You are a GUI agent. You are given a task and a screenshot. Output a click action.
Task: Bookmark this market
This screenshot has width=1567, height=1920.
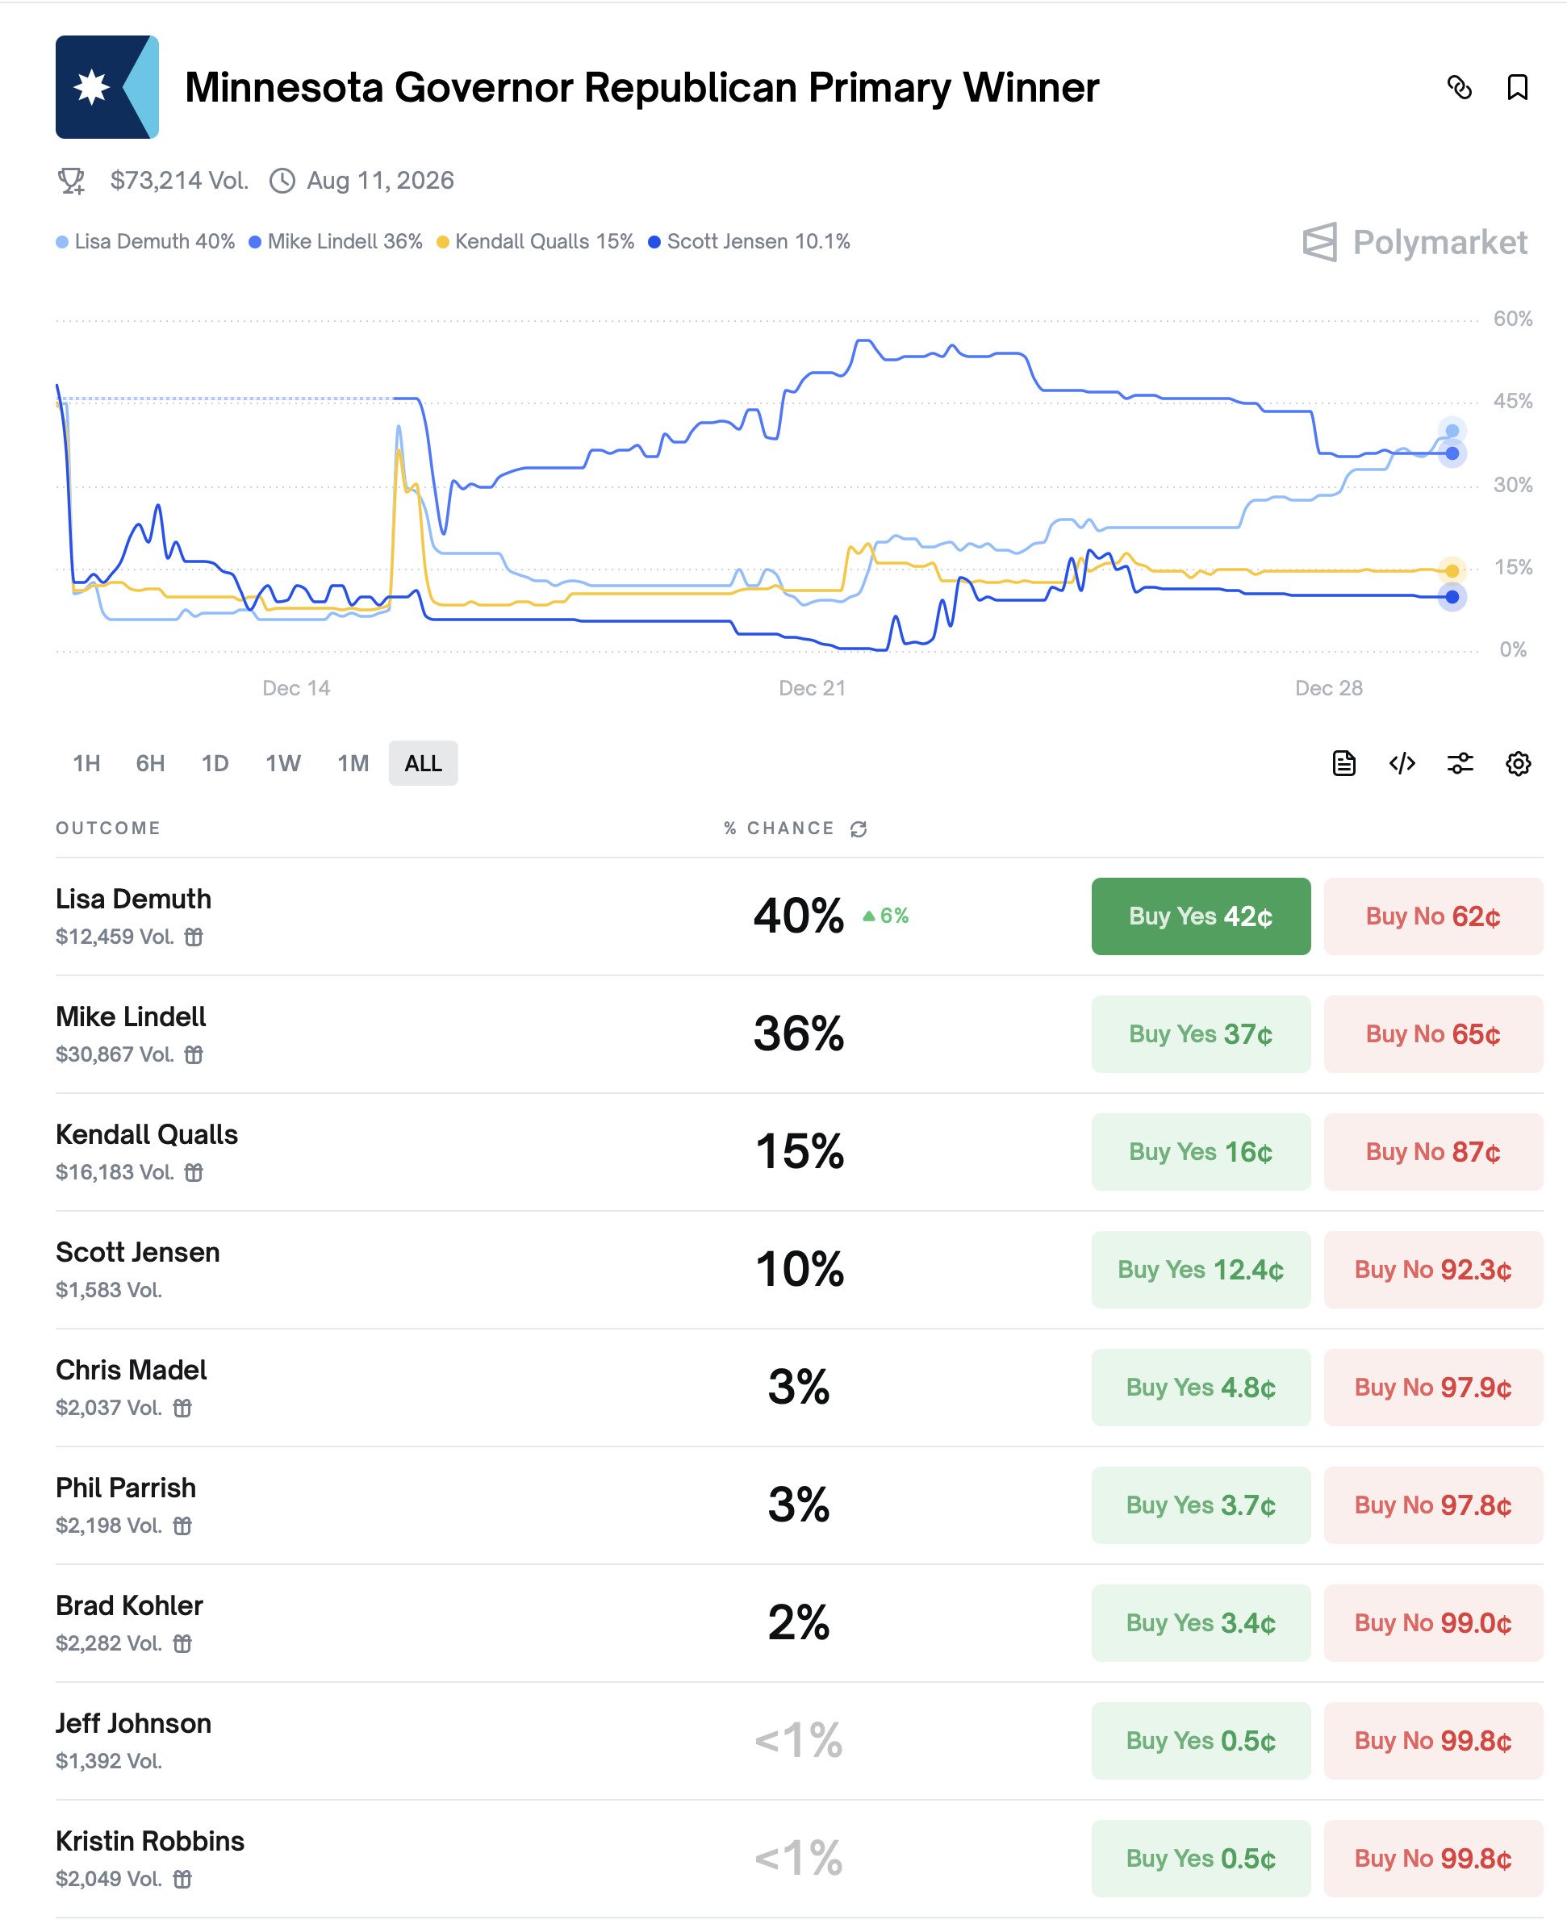click(x=1517, y=87)
